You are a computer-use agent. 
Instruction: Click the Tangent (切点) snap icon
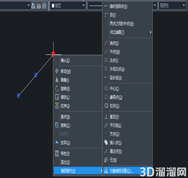click(106, 106)
